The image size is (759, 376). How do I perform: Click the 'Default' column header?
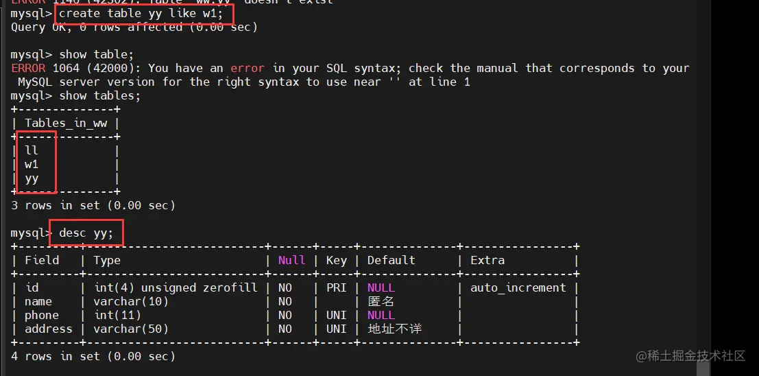[x=391, y=260]
